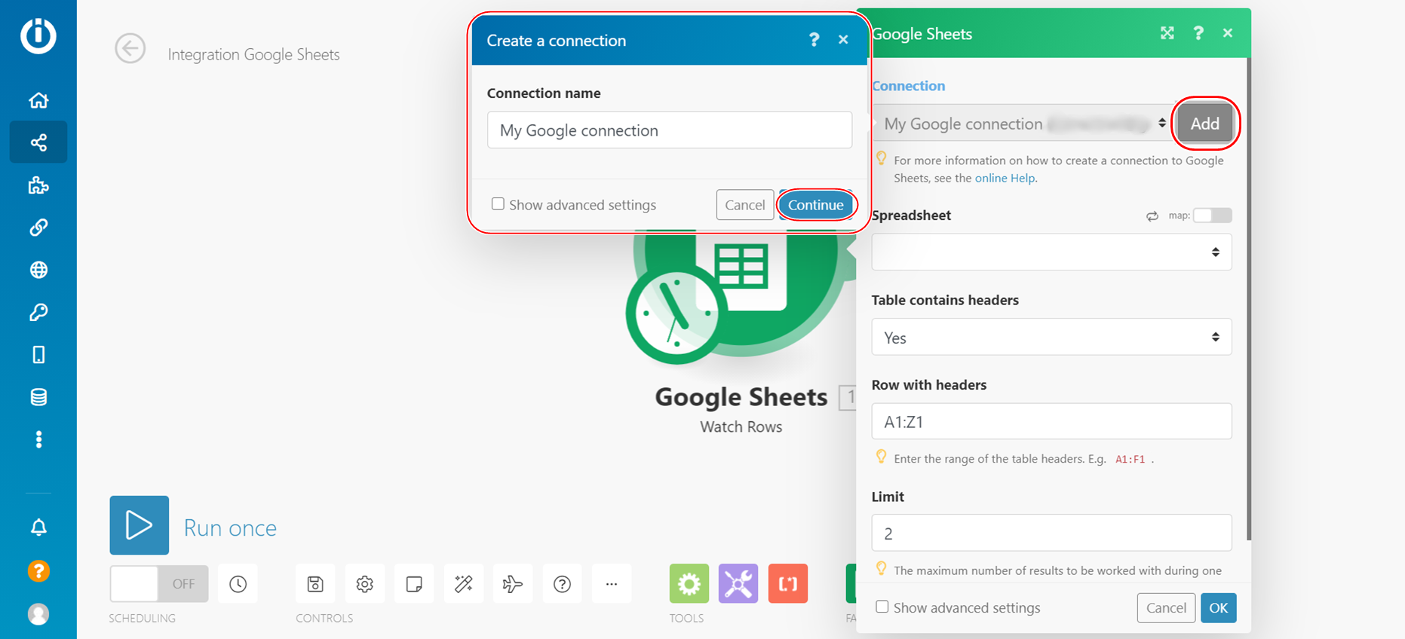Open scenario settings gear icon
The image size is (1405, 639).
(365, 584)
